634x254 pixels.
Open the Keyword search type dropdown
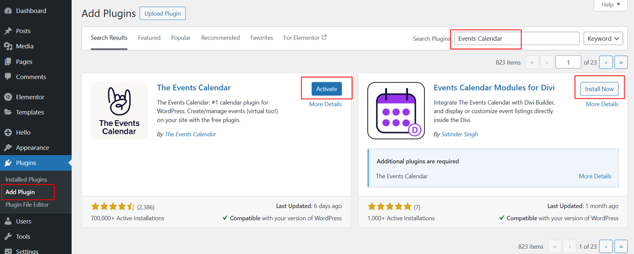click(x=603, y=38)
